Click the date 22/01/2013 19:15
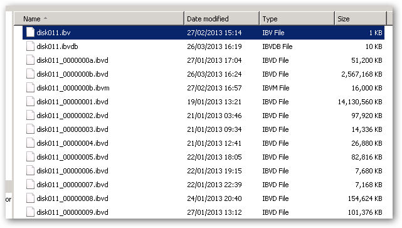The height and width of the screenshot is (228, 402). [214, 171]
